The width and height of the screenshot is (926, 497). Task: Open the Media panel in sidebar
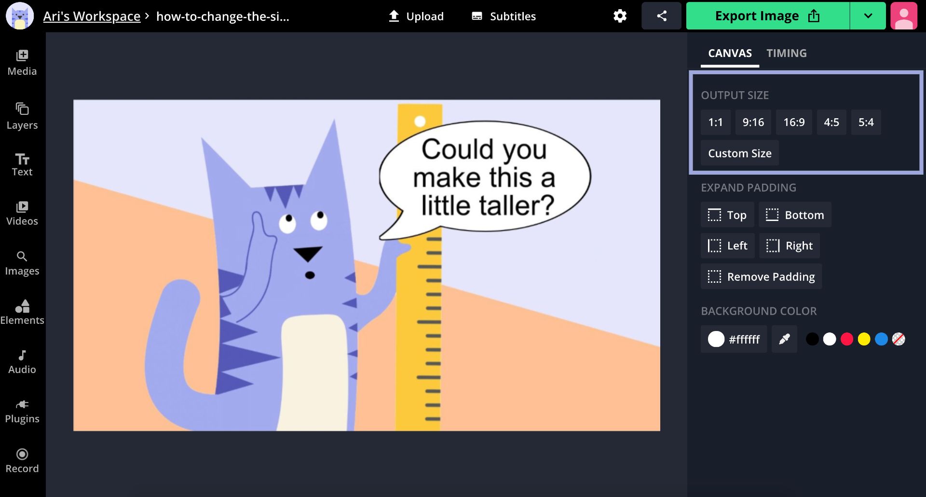tap(22, 63)
